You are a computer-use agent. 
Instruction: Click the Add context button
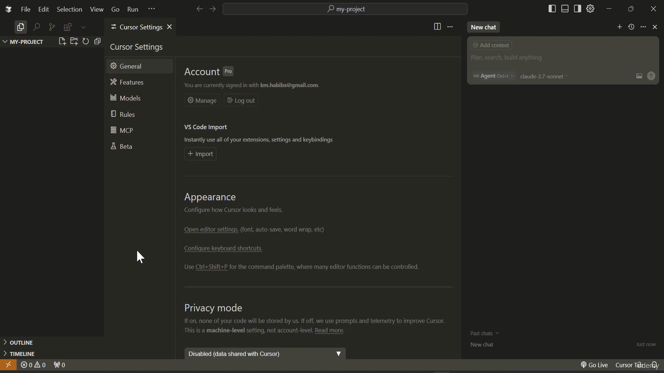tap(491, 45)
